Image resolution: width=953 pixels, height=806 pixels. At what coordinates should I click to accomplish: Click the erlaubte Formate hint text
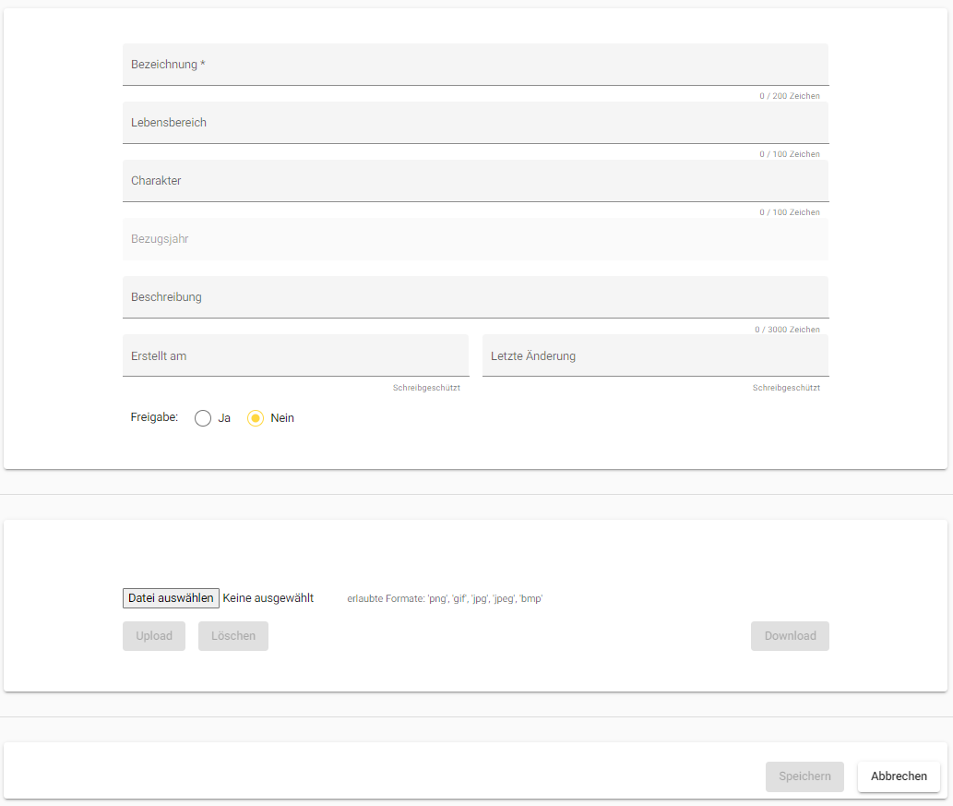(445, 598)
